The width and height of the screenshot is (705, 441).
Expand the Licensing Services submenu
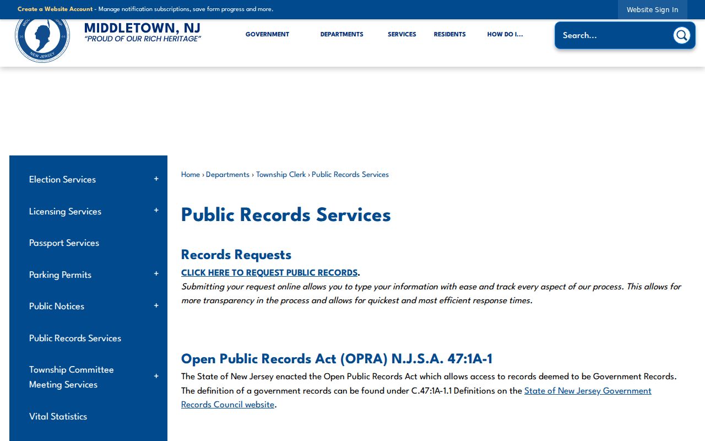click(x=156, y=211)
